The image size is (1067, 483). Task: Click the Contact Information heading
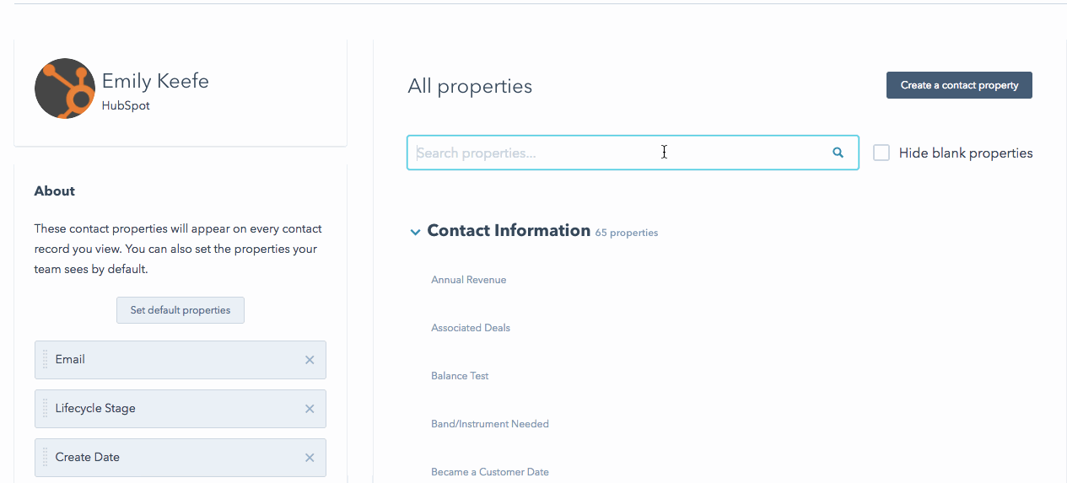(509, 231)
